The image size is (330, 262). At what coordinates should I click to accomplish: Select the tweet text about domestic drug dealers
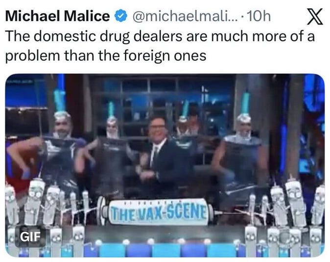click(160, 46)
